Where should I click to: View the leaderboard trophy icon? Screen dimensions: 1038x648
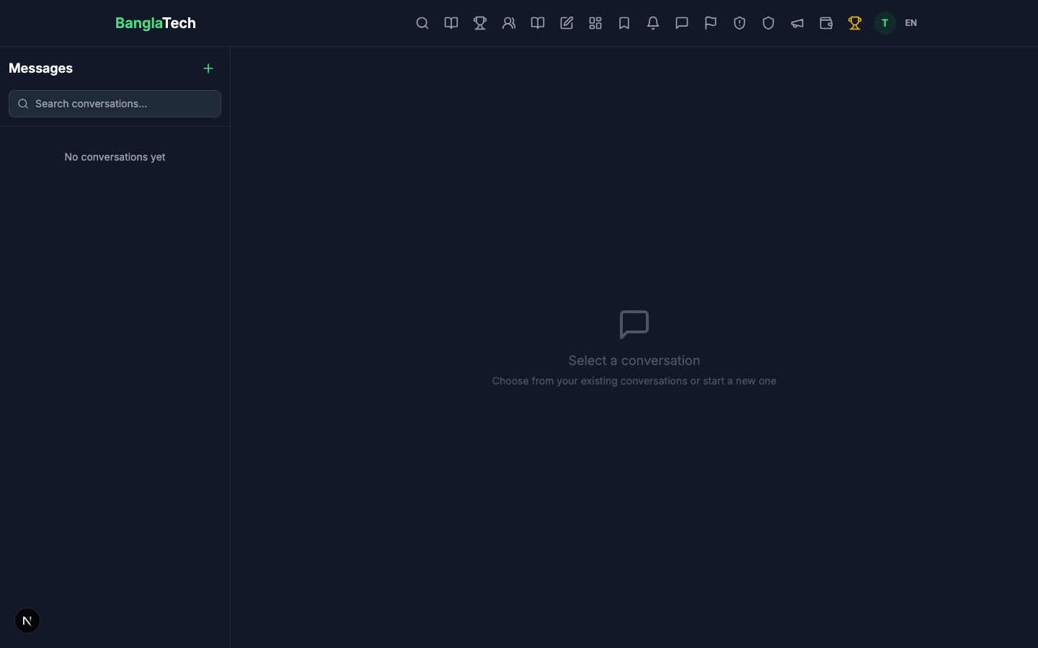pyautogui.click(x=480, y=23)
